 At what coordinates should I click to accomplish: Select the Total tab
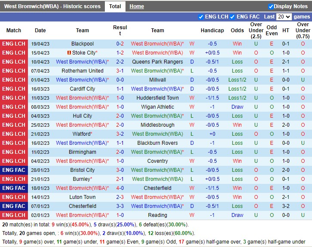[x=115, y=6]
